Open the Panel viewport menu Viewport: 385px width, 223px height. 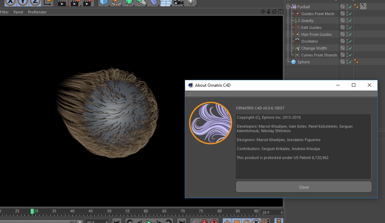(x=18, y=12)
